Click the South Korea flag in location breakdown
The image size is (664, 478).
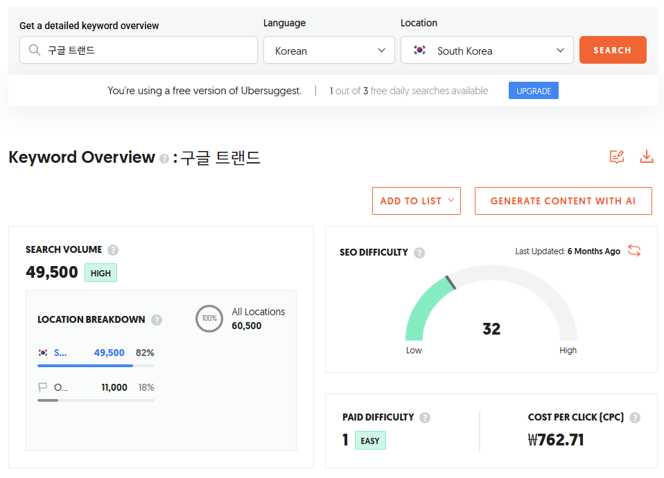[x=43, y=353]
